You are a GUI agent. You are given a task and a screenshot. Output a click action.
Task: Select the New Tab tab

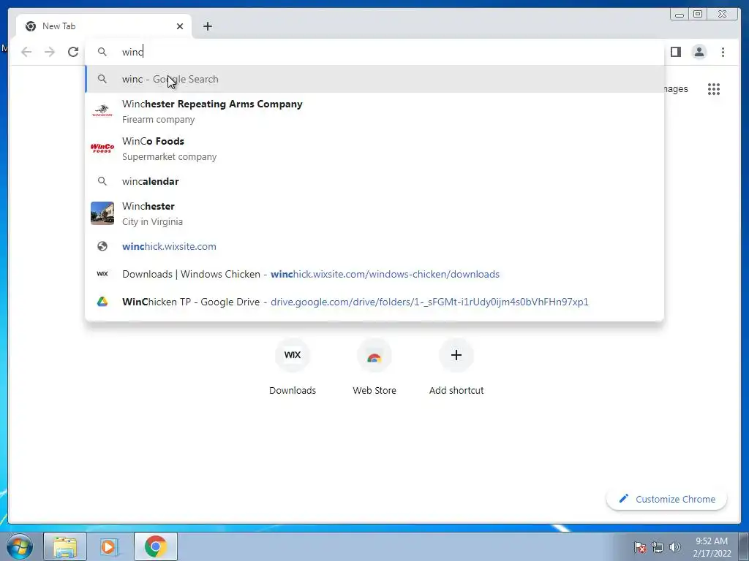click(x=104, y=26)
